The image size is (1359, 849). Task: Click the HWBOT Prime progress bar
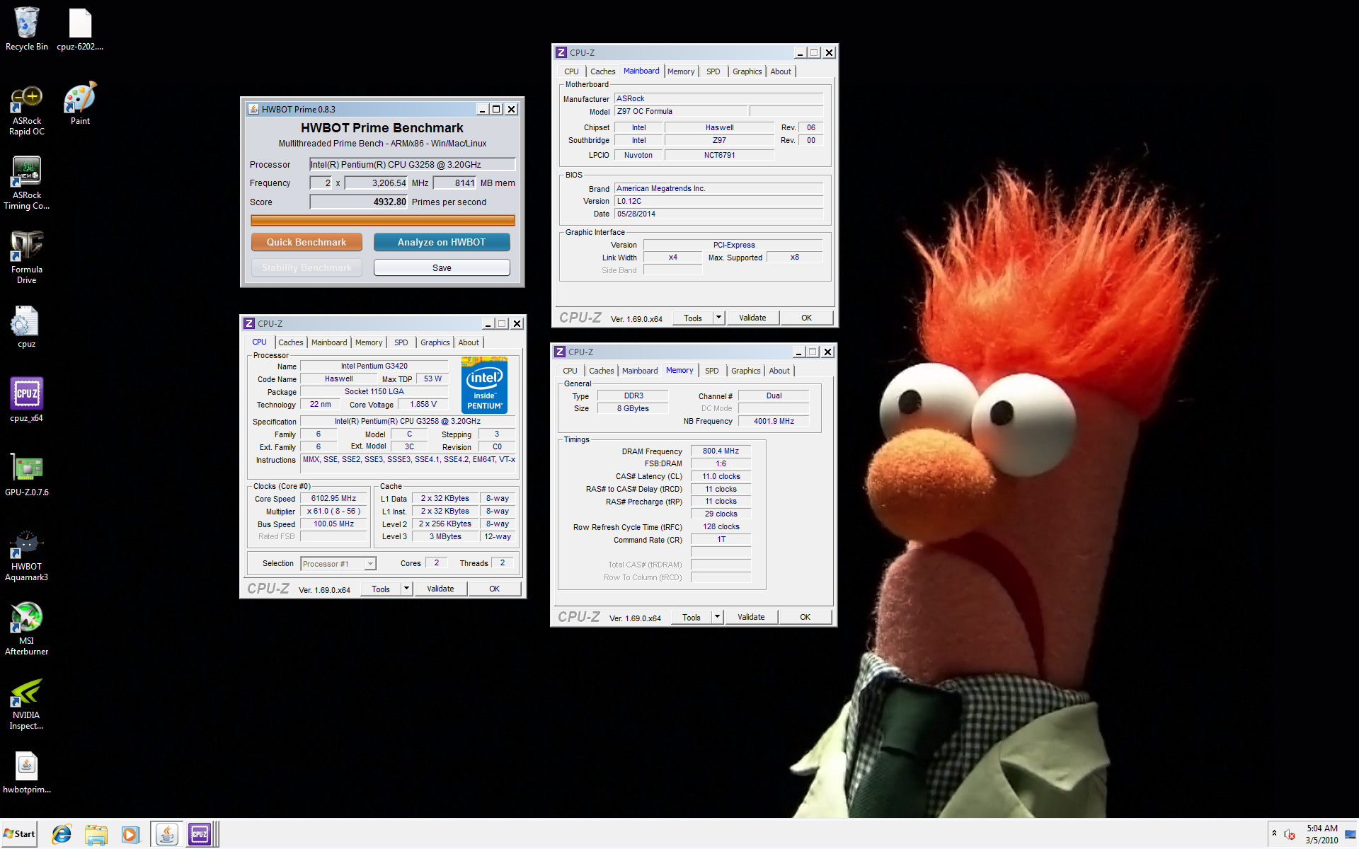382,221
